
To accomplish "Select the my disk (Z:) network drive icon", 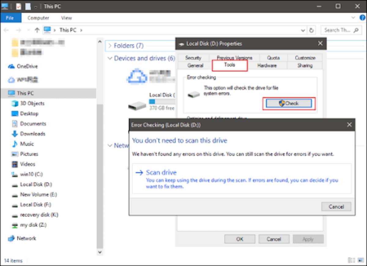I will coord(15,225).
